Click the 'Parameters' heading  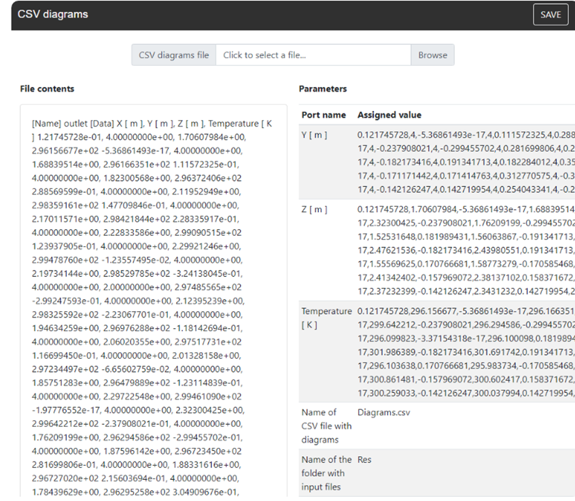322,89
